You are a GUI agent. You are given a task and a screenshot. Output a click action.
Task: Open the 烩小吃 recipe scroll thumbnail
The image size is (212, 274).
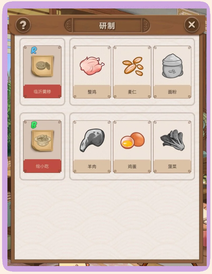click(43, 141)
